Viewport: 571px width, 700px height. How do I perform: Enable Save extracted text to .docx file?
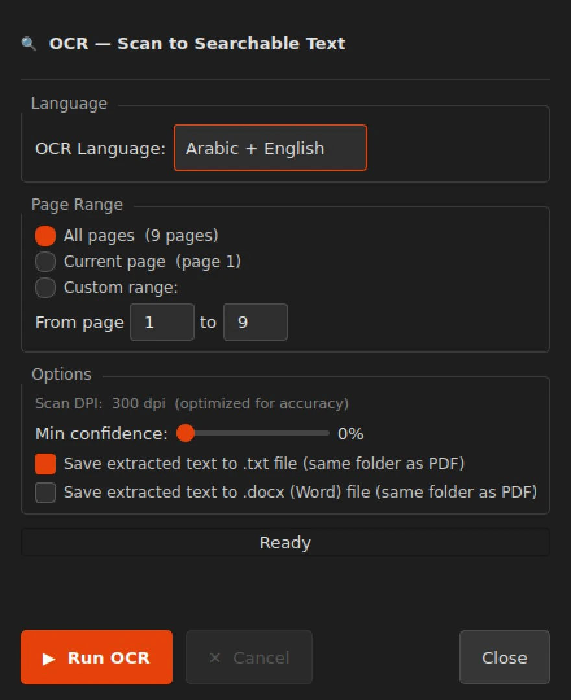45,493
